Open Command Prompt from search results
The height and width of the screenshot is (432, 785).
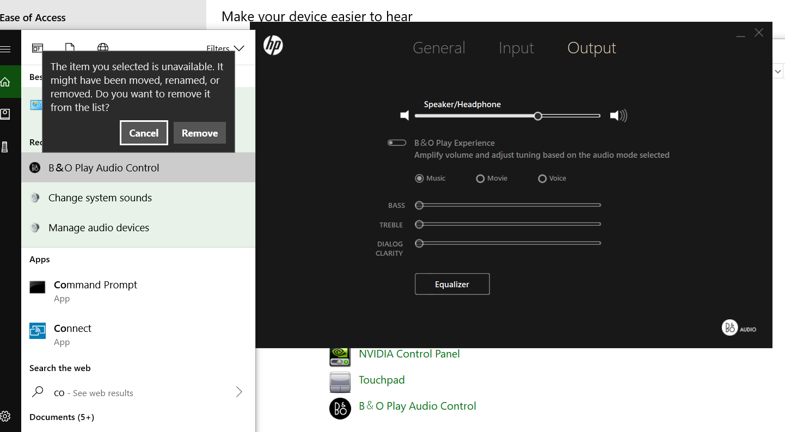point(95,285)
